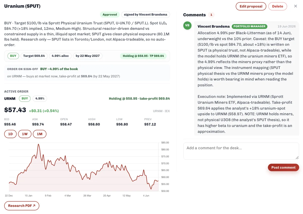Click the 15 Jan chart date label
The height and width of the screenshot is (214, 303).
29,196
